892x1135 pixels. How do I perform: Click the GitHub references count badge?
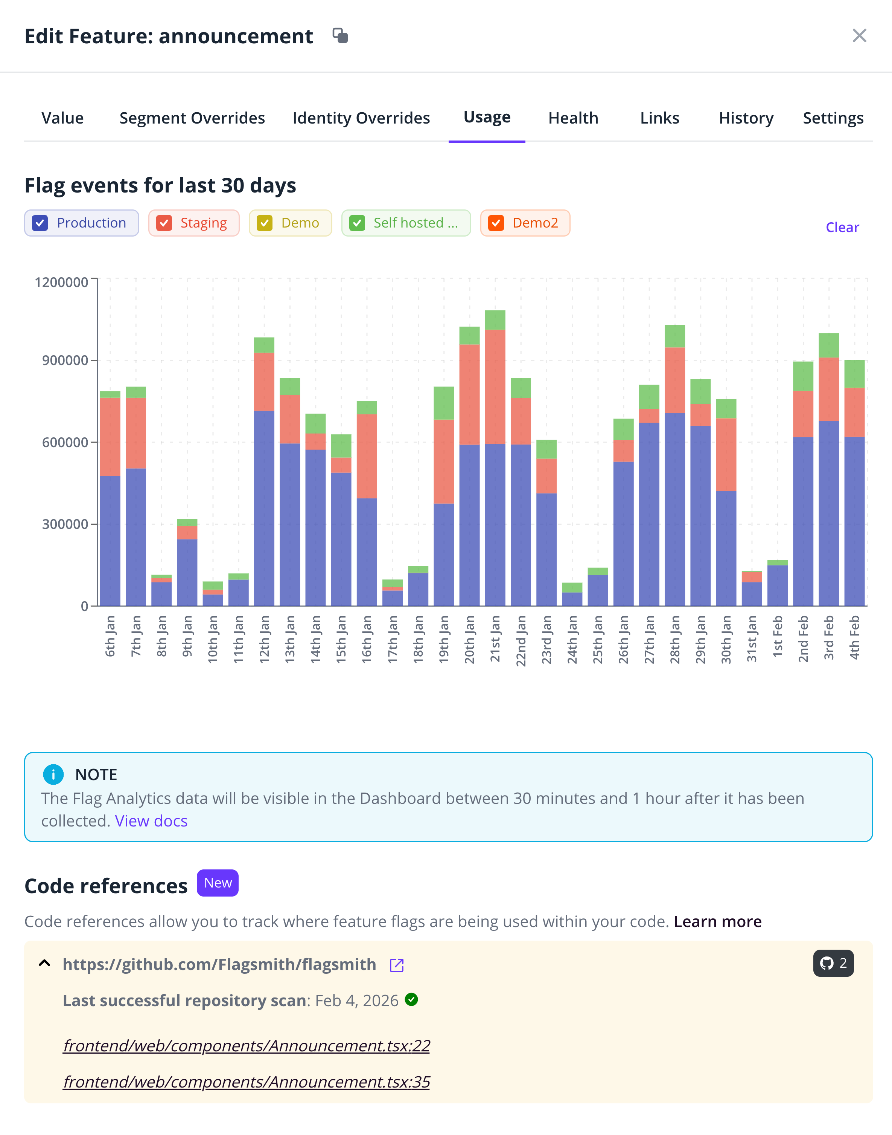(x=833, y=963)
